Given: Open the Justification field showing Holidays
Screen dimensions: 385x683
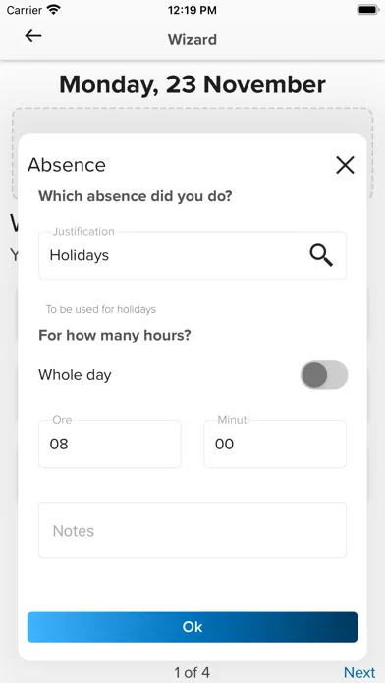Looking at the screenshot, I should pyautogui.click(x=192, y=255).
